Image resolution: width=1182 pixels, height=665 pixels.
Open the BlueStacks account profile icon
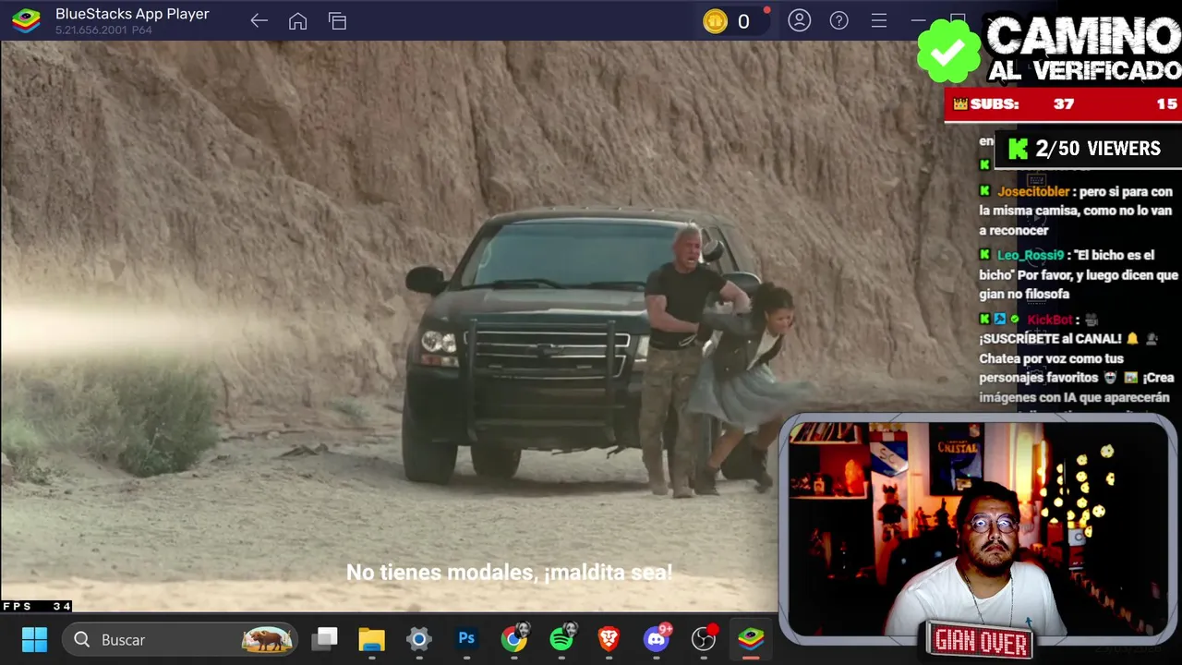coord(800,20)
